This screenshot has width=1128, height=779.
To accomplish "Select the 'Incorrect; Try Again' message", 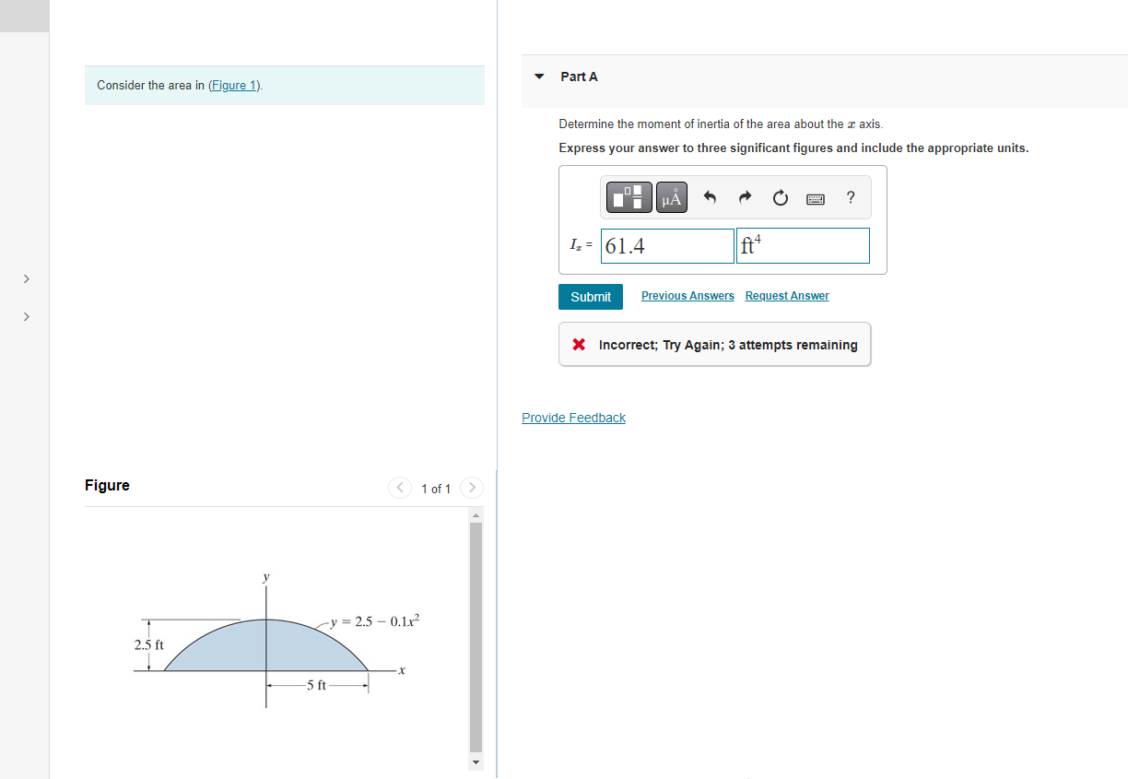I will [x=714, y=345].
